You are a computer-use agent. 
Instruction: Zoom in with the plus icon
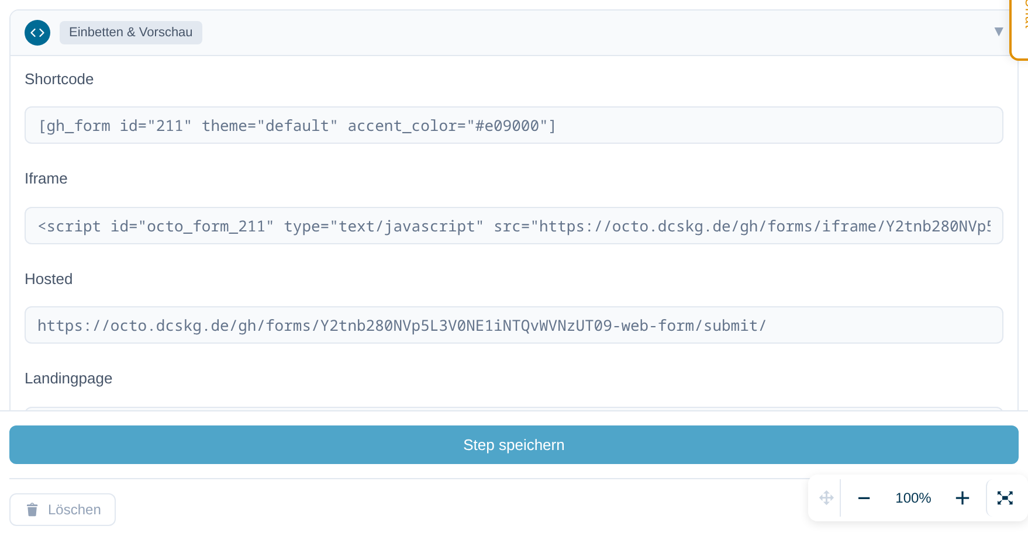tap(962, 498)
